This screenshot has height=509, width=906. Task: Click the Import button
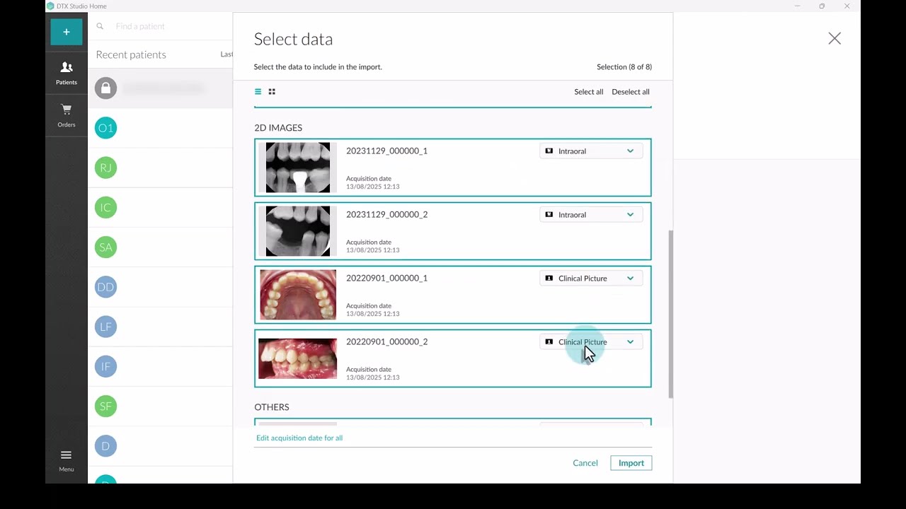pos(631,463)
